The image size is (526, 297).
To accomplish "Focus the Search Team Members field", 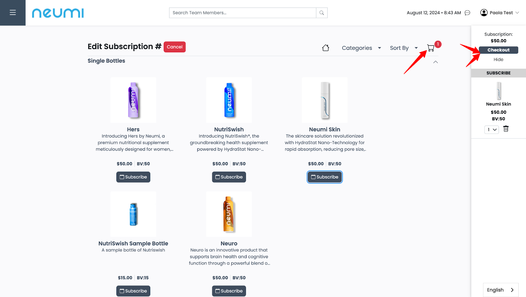I will [x=243, y=13].
